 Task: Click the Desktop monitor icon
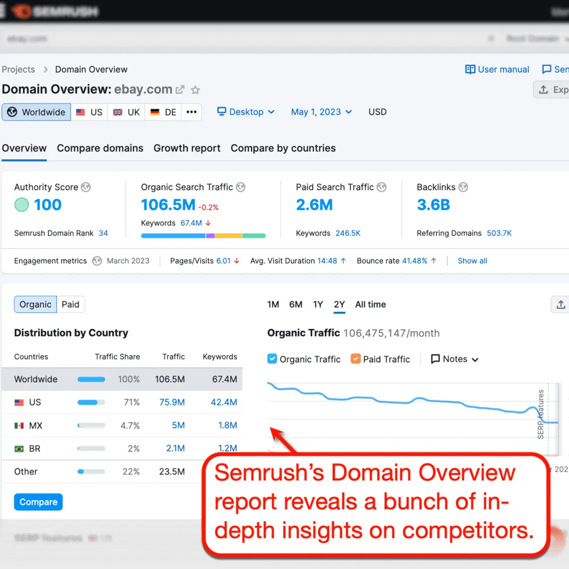[221, 111]
